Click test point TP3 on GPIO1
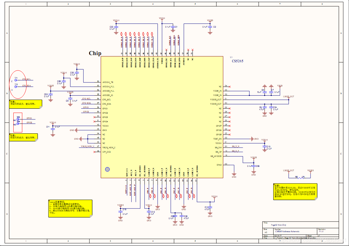 click(x=18, y=119)
